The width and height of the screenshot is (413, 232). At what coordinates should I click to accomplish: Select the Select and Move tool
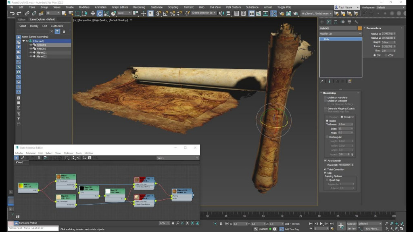93,13
